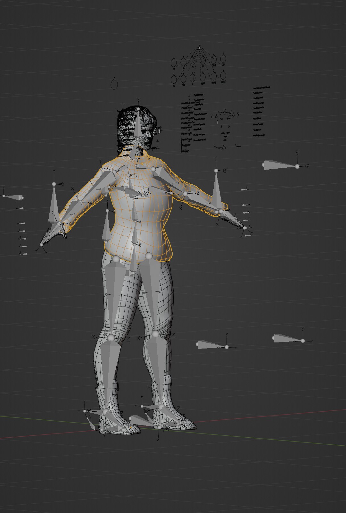
Task: Select the REST phoneme control circle
Action: click(223, 75)
